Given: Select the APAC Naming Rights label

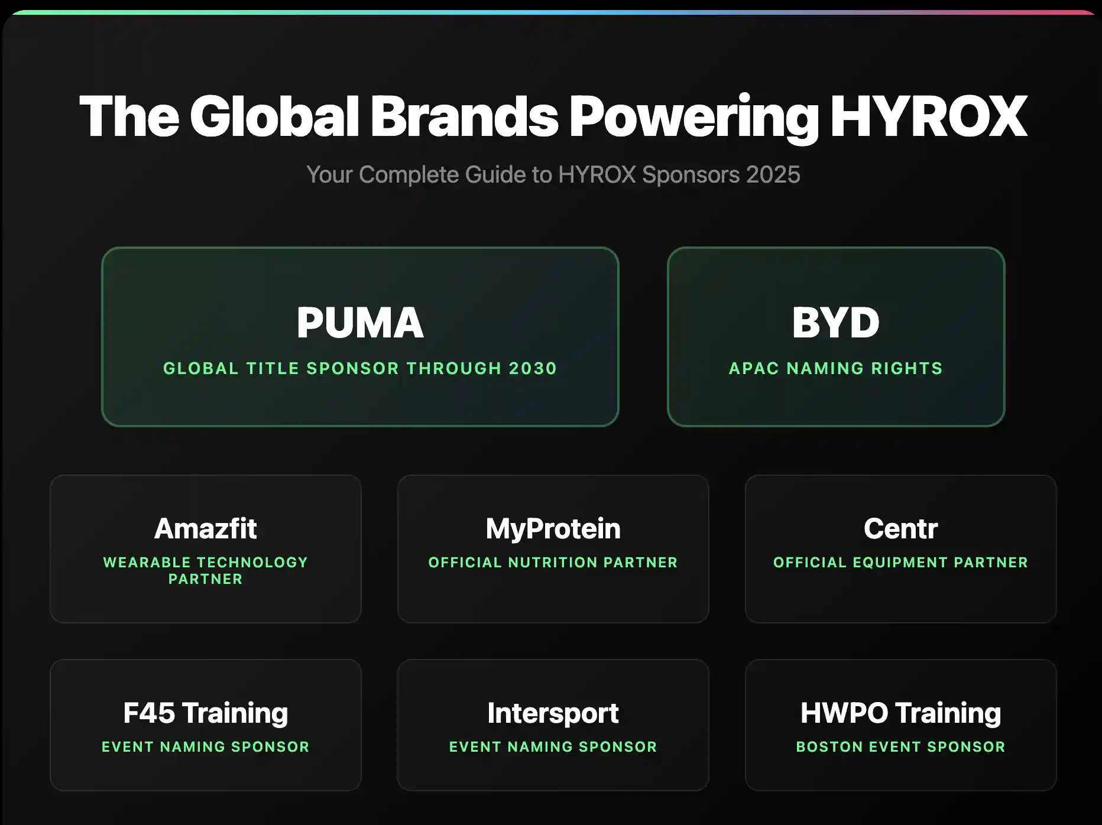Looking at the screenshot, I should (x=835, y=368).
